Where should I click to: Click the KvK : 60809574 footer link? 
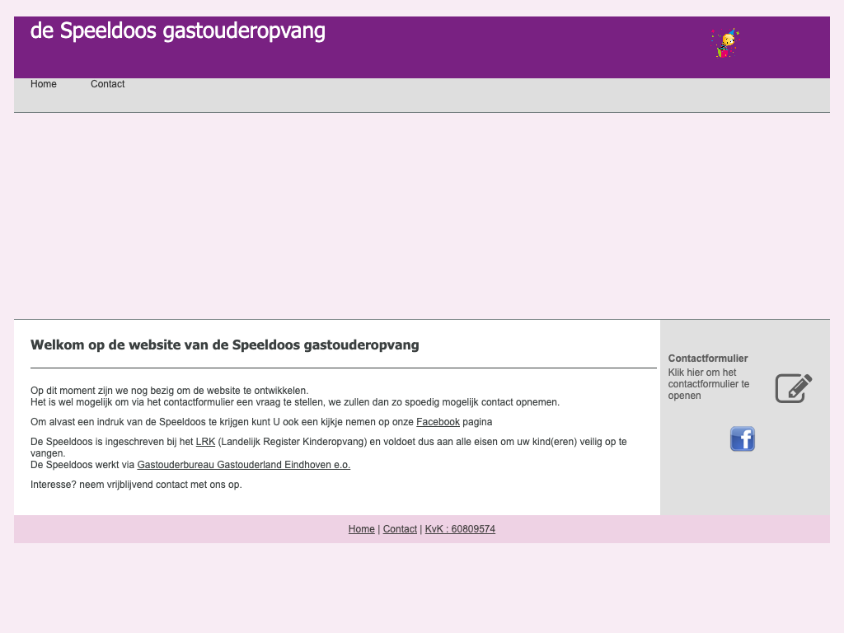pyautogui.click(x=460, y=529)
